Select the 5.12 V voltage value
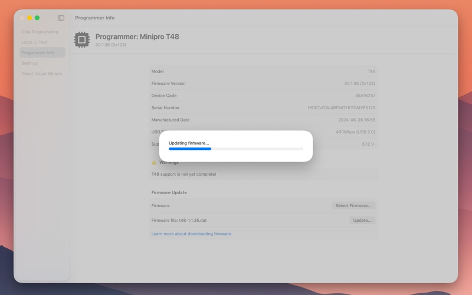 368,144
